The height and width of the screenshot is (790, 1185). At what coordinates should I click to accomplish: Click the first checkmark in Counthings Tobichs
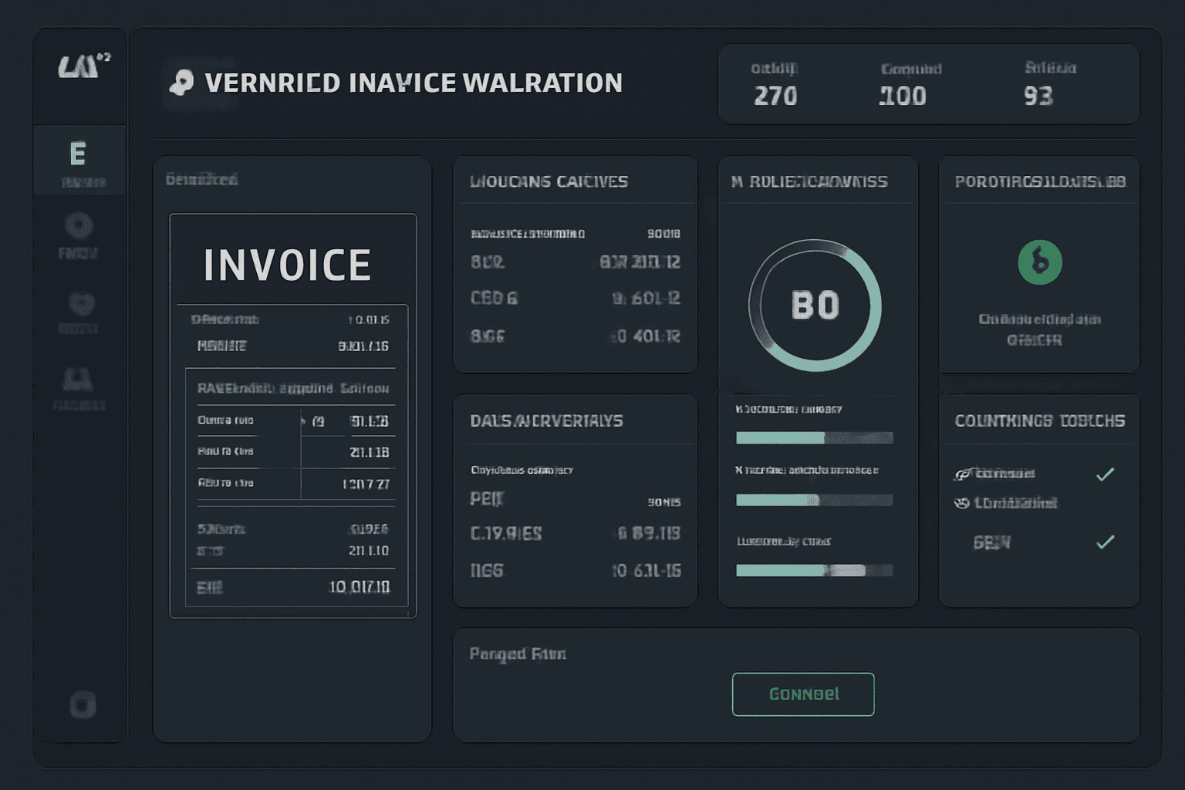[1105, 474]
